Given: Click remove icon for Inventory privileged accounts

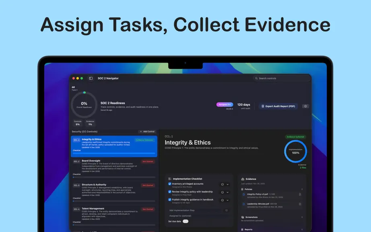Looking at the screenshot, I should click(223, 184).
